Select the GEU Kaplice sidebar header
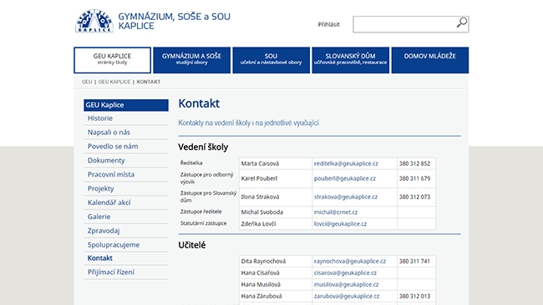Viewport: 543px width, 305px height. (x=126, y=105)
